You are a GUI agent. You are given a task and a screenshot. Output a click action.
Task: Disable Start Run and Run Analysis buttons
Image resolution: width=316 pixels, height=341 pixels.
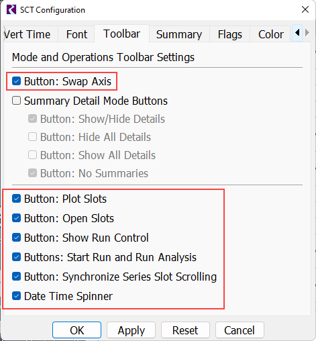pos(17,257)
